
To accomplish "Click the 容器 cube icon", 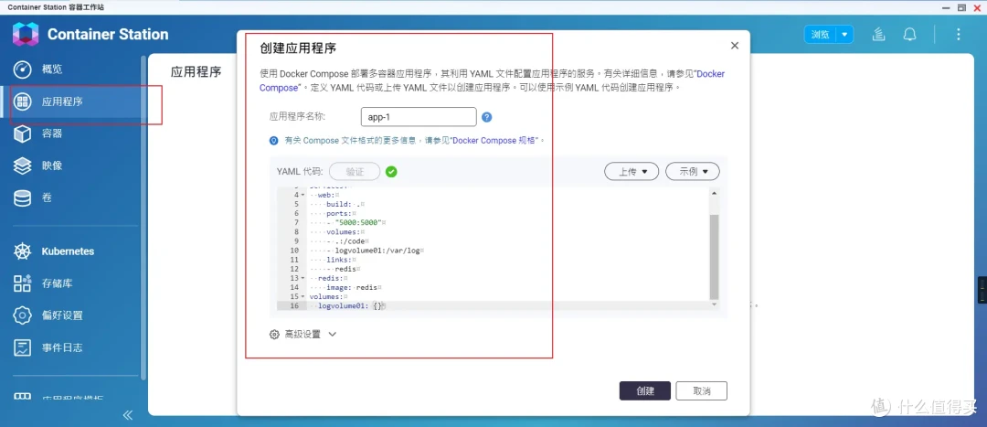I will tap(23, 133).
